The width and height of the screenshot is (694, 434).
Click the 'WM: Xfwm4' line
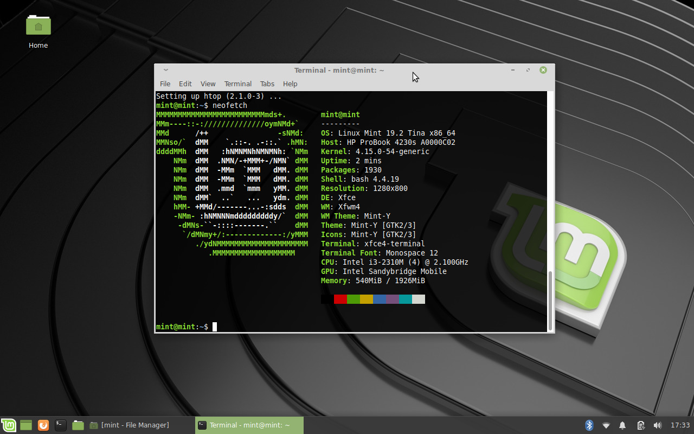pos(340,207)
